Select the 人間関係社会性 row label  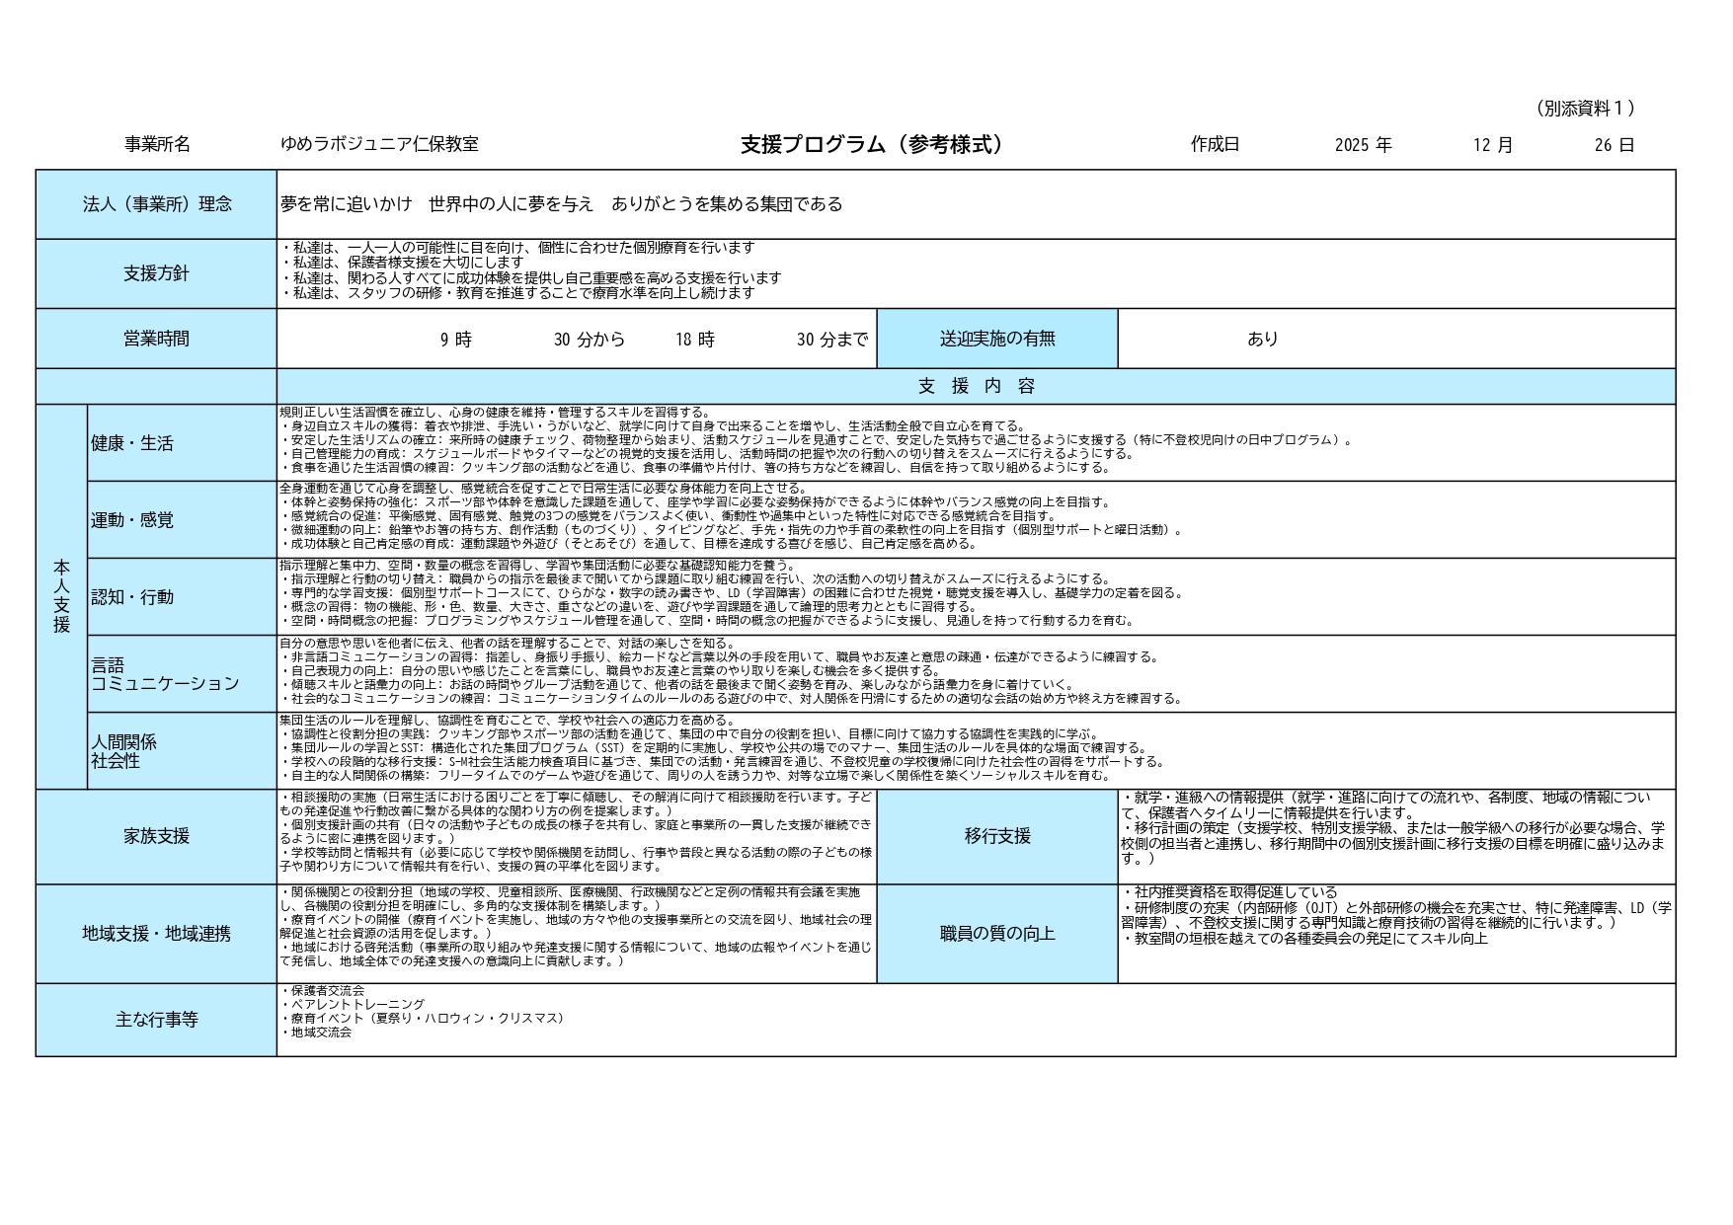pyautogui.click(x=124, y=751)
